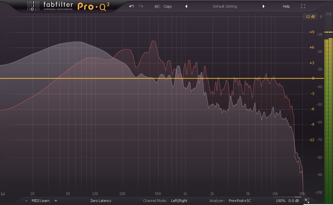Click the resize interface arrow icon

(x=307, y=201)
